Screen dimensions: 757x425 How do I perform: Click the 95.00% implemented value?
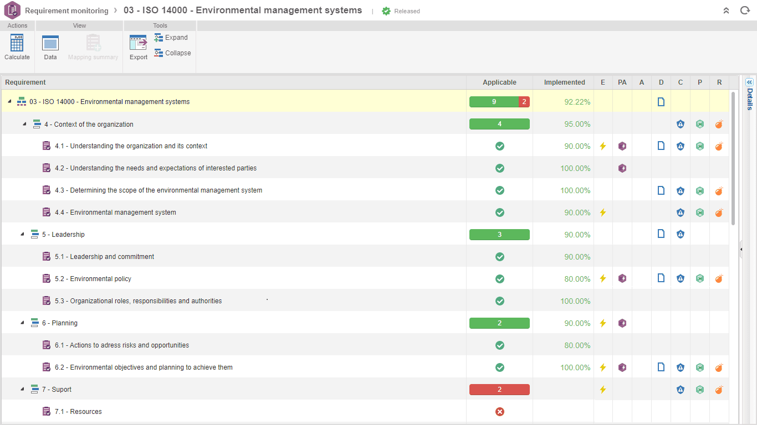click(577, 124)
